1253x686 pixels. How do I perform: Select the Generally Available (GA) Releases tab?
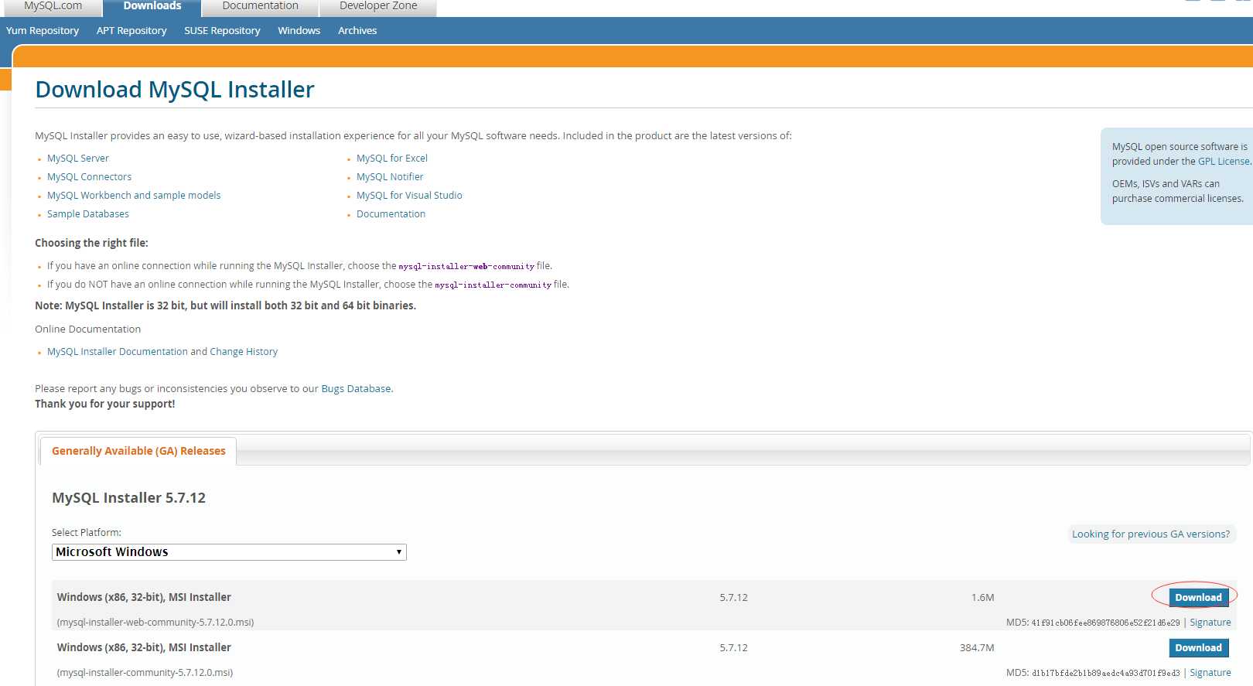[x=138, y=451]
